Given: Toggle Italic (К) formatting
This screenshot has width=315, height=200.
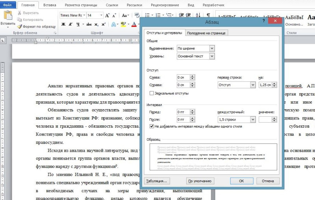Looking at the screenshot, I should [x=70, y=24].
